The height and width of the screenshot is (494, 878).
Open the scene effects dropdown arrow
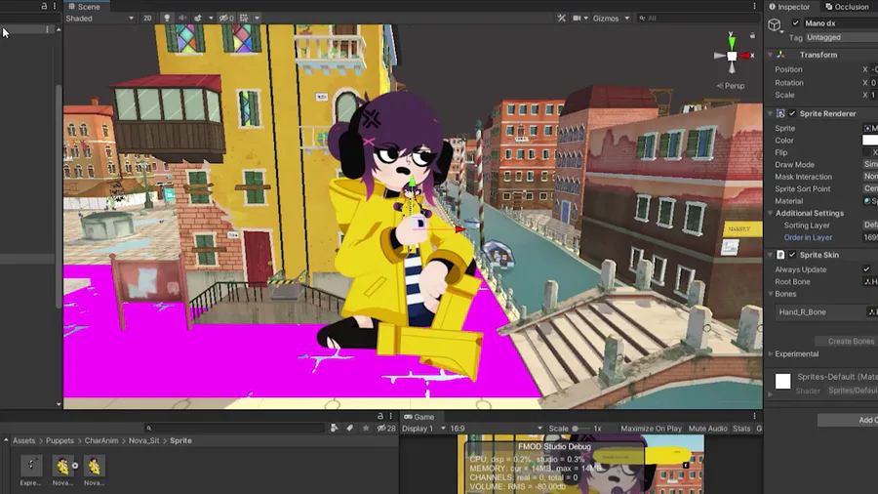211,18
